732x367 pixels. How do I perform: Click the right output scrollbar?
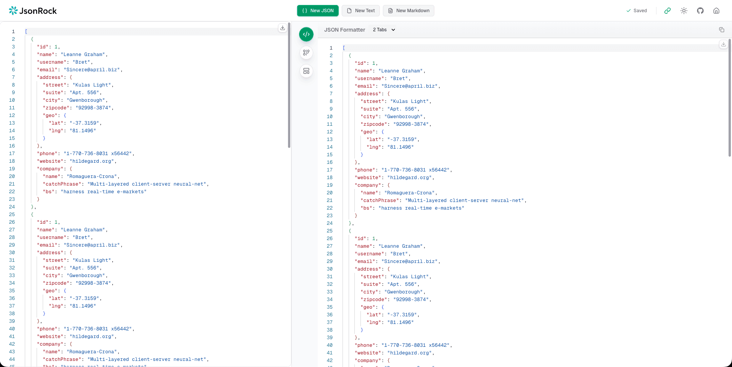(x=730, y=98)
